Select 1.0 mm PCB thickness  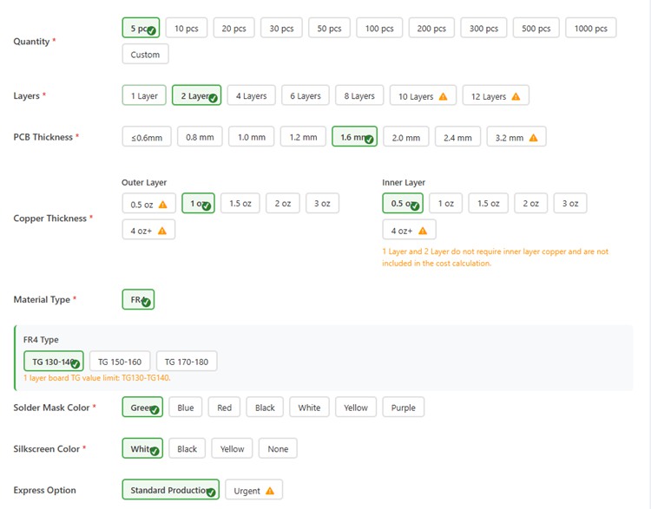point(251,137)
